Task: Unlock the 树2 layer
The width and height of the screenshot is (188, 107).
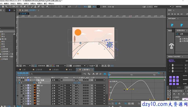Action: 23,93
